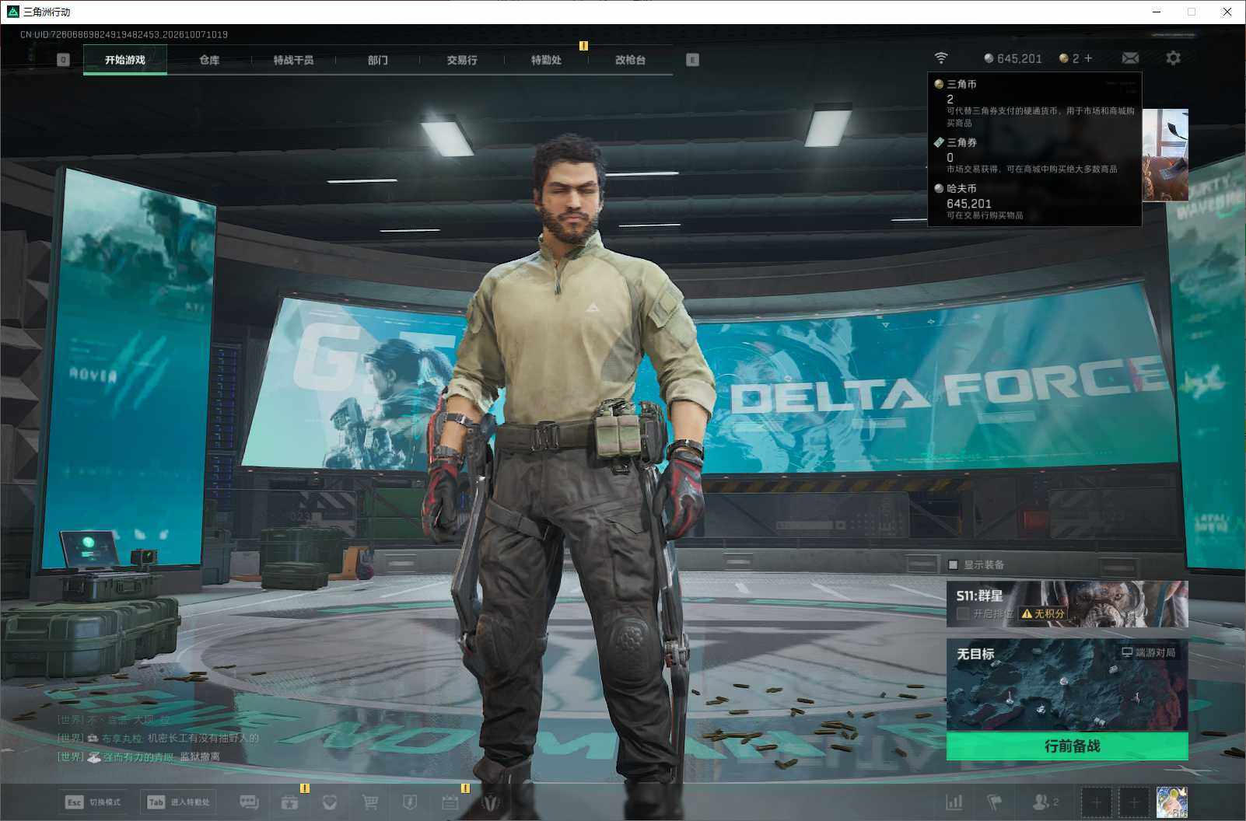This screenshot has width=1246, height=821.
Task: Add 三角币 with the plus button
Action: click(1088, 58)
